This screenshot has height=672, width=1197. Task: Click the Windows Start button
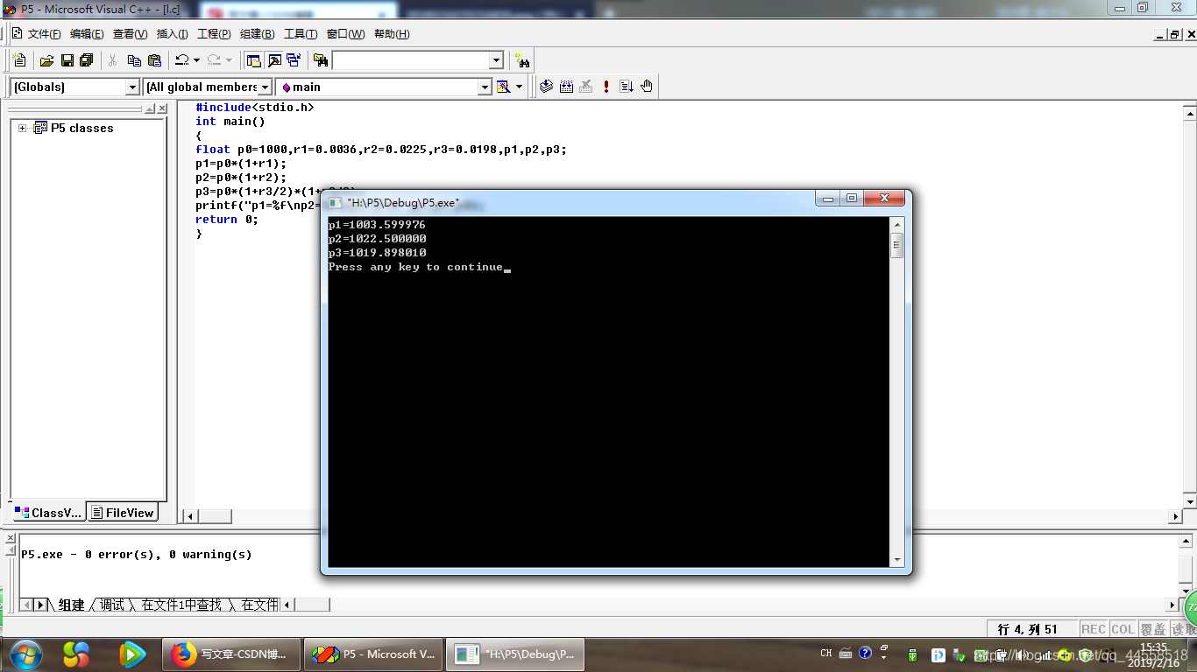(x=26, y=654)
